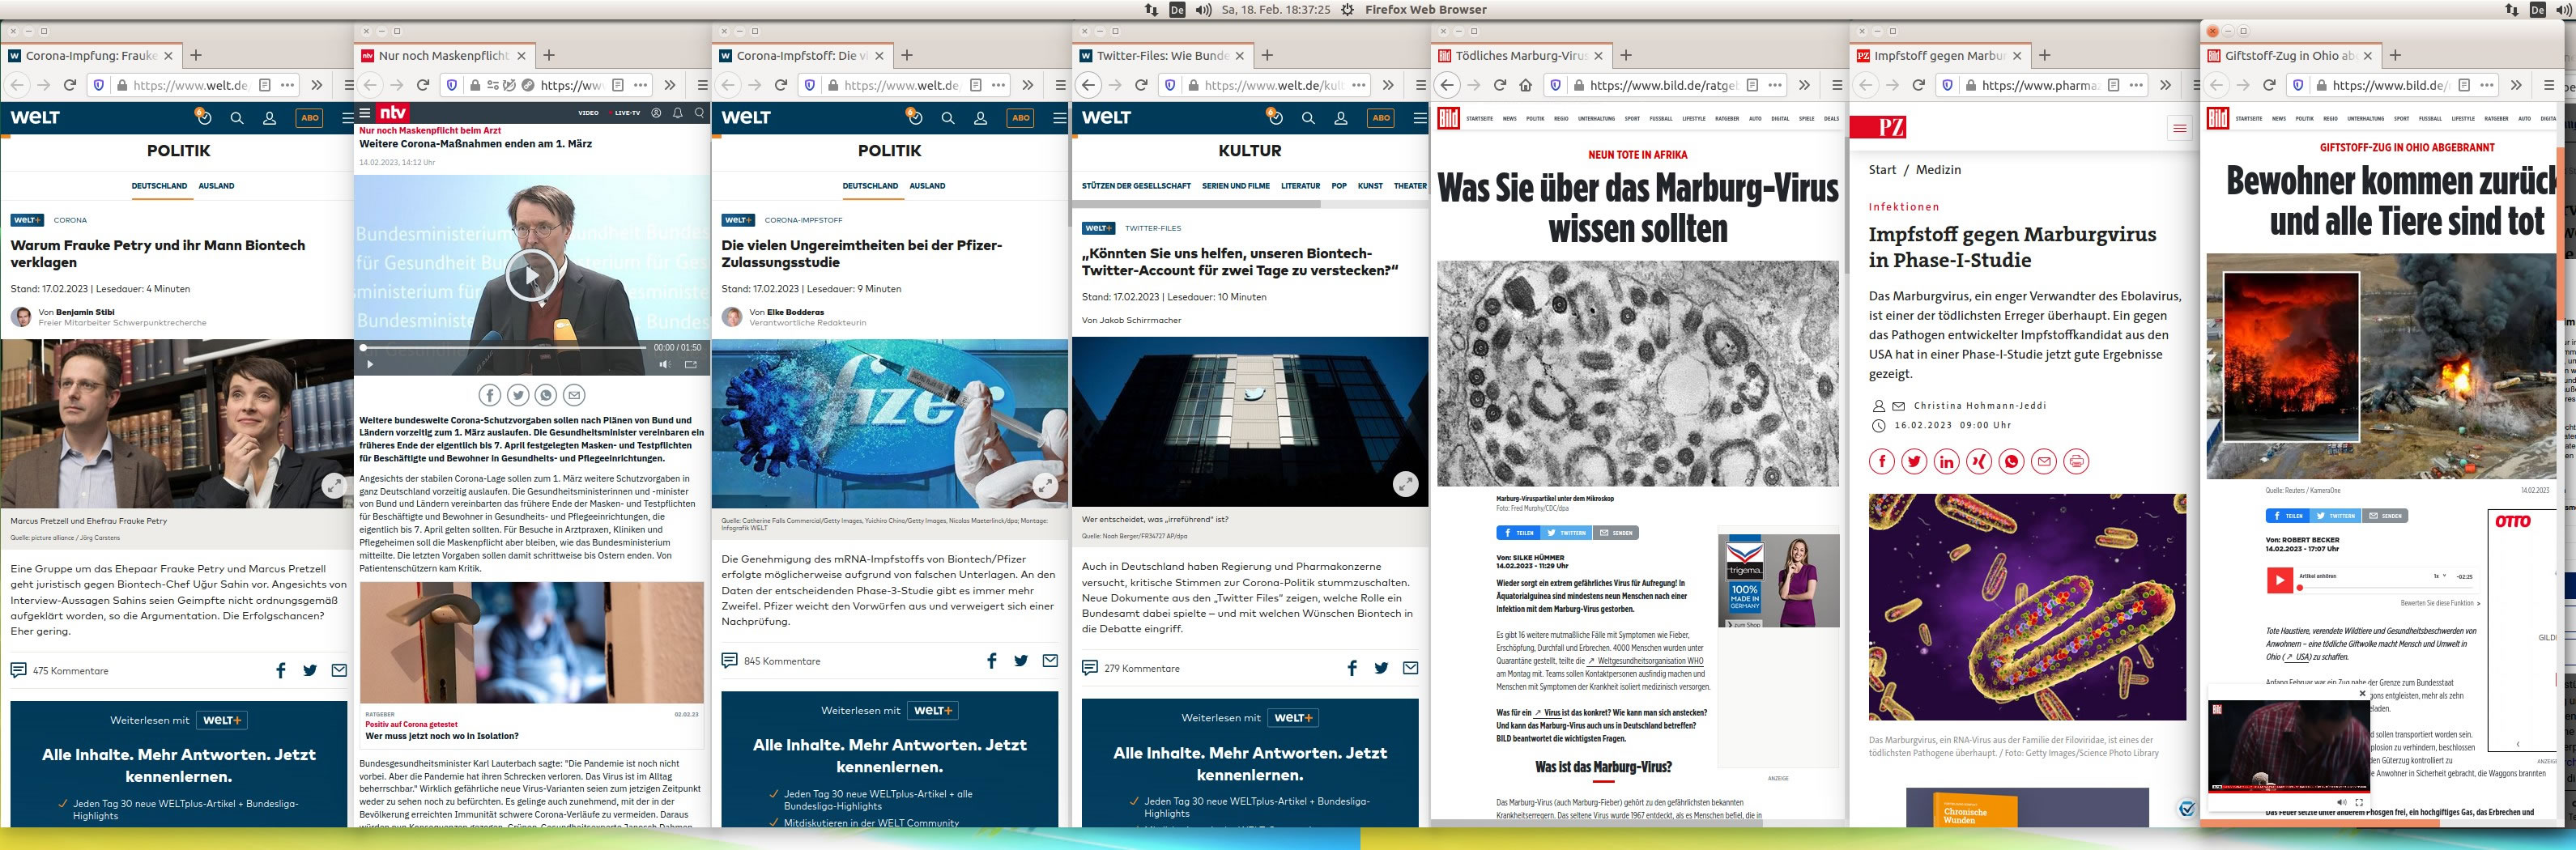Click SENDEN button in Ohio Bild article
This screenshot has height=850, width=2576.
pos(2386,516)
